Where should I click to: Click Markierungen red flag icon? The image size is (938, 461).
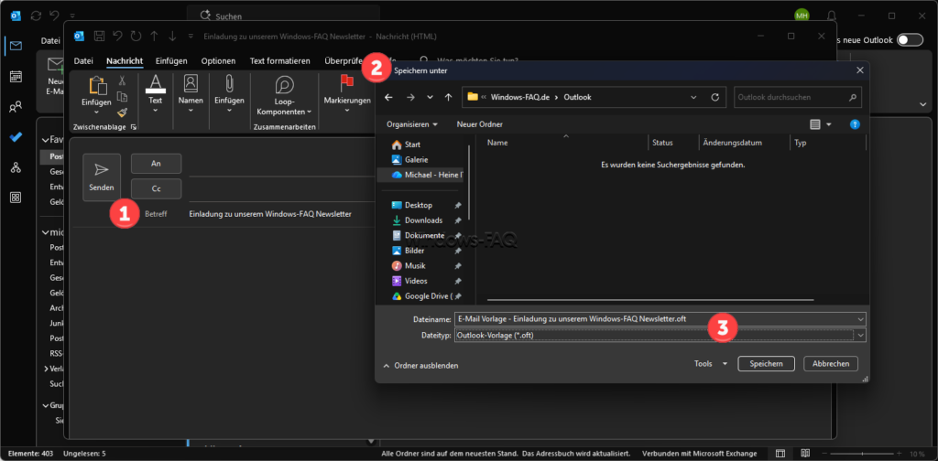tap(347, 83)
